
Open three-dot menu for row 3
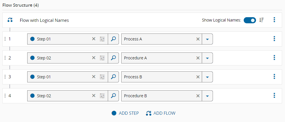coord(274,77)
